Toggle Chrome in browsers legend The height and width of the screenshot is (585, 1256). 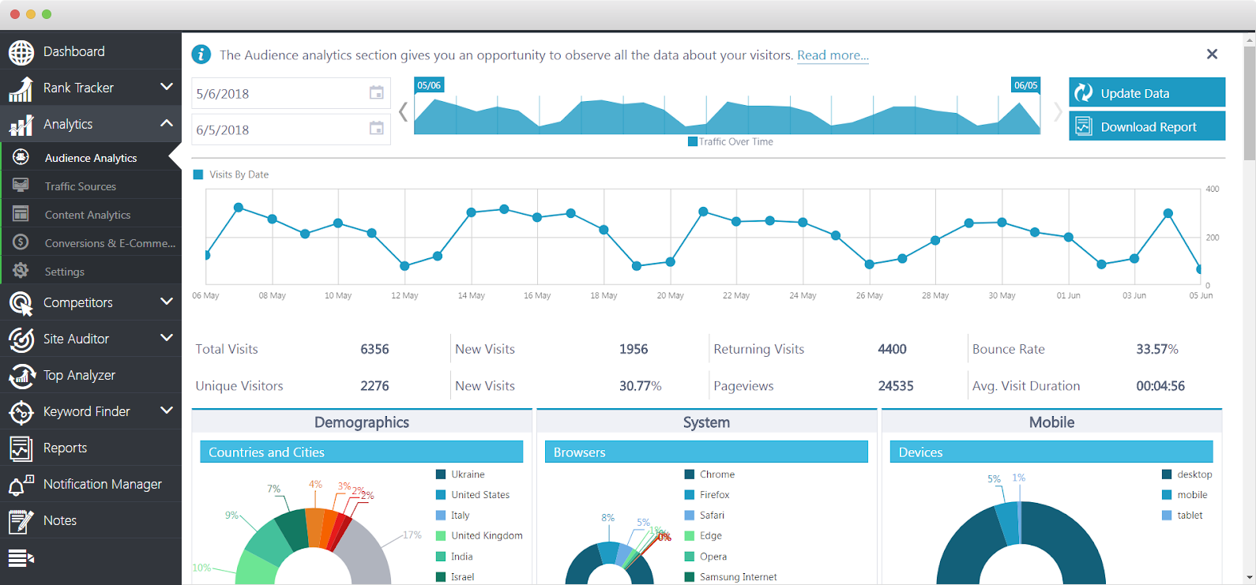(x=709, y=474)
